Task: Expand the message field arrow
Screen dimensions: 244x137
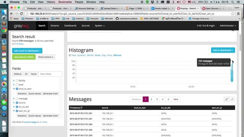Action: click(x=14, y=99)
